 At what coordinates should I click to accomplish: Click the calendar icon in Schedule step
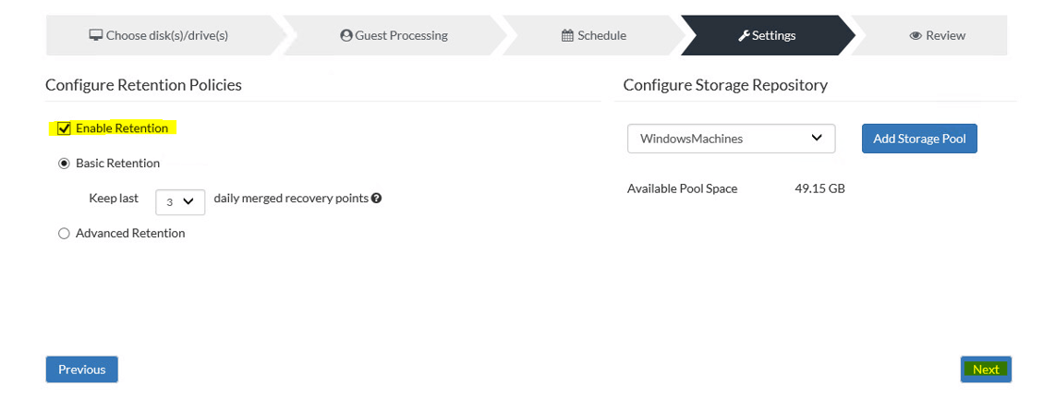pos(567,35)
